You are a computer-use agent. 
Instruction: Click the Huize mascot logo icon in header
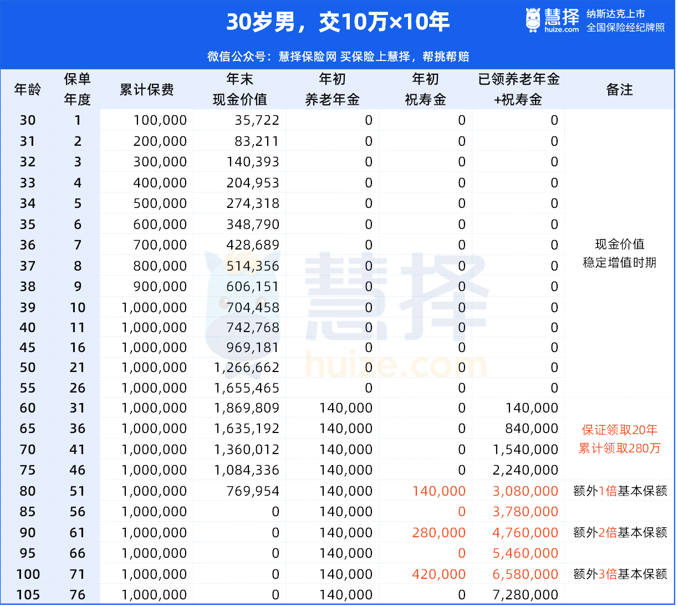point(533,20)
